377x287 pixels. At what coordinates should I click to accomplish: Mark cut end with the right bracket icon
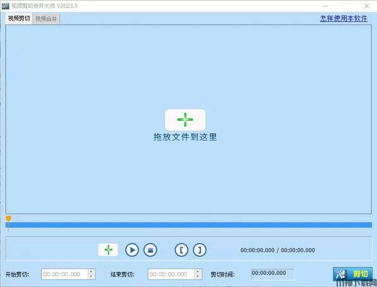199,250
